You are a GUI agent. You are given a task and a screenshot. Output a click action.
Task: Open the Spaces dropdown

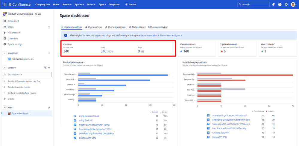[x=79, y=4]
